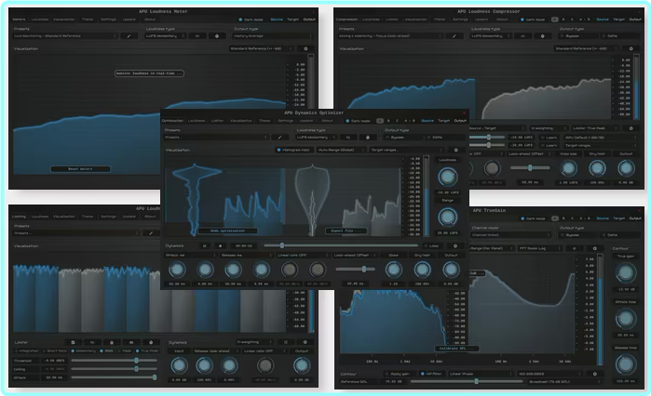Click the stop button in Dynamics Optimizer Dynamics row
Viewport: 651px width, 396px height.
point(220,245)
